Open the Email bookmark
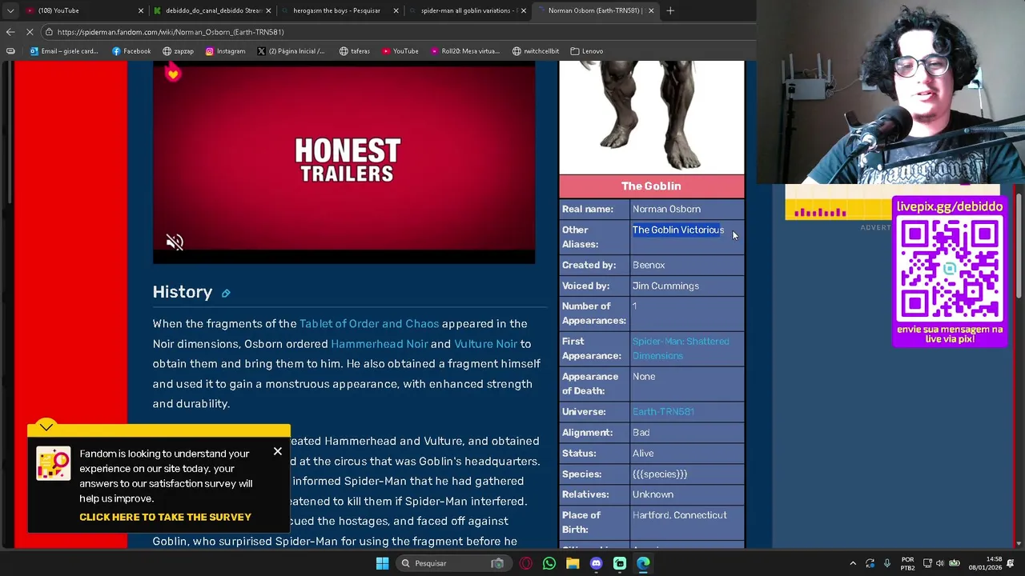 (x=64, y=51)
